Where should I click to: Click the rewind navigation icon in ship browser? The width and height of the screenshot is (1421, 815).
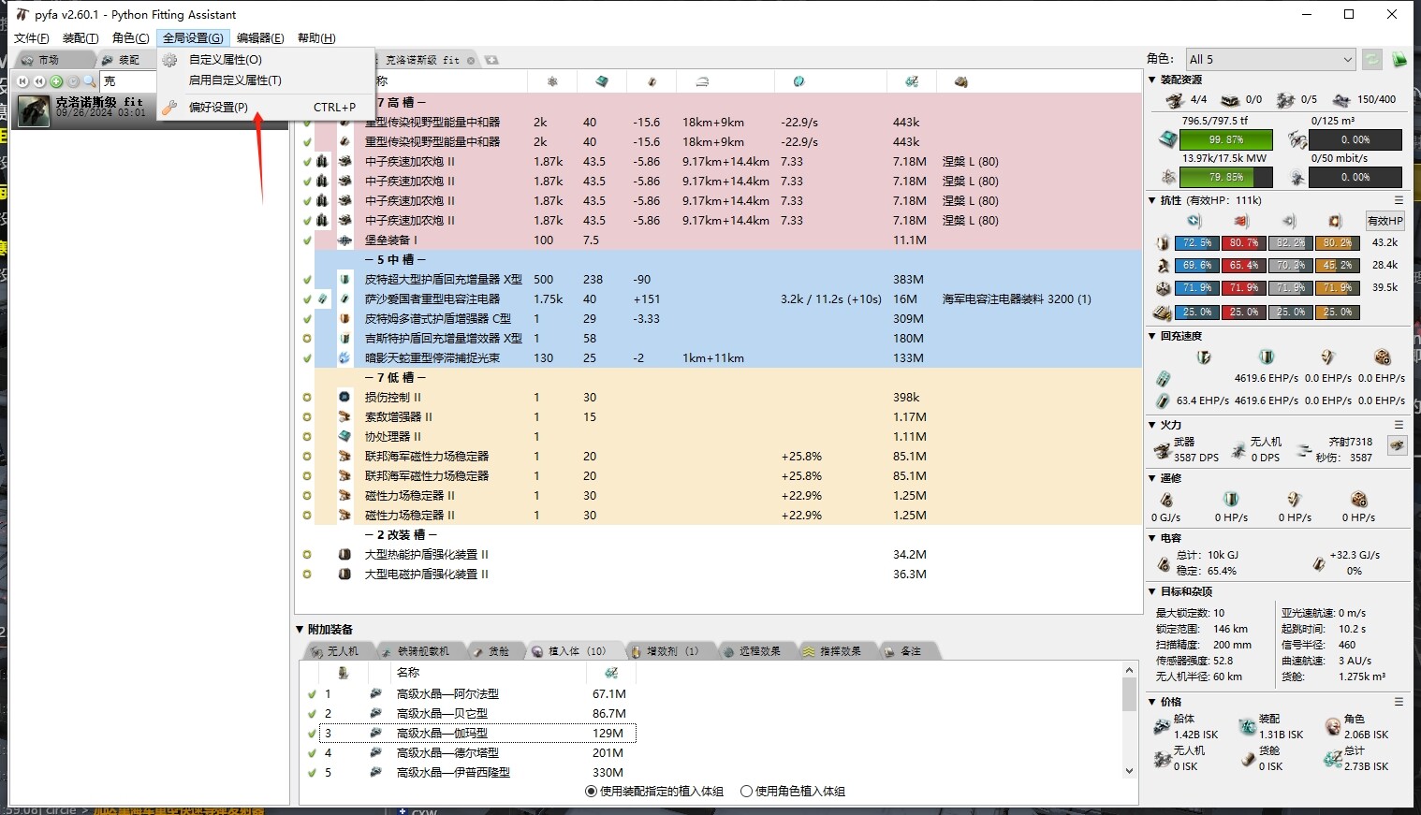pyautogui.click(x=39, y=81)
